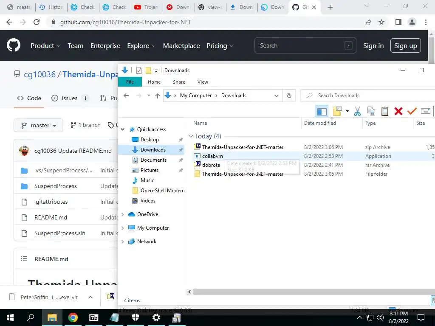Open the folder options dropdown arrow
Screen dimensions: 435x326
coord(347,112)
